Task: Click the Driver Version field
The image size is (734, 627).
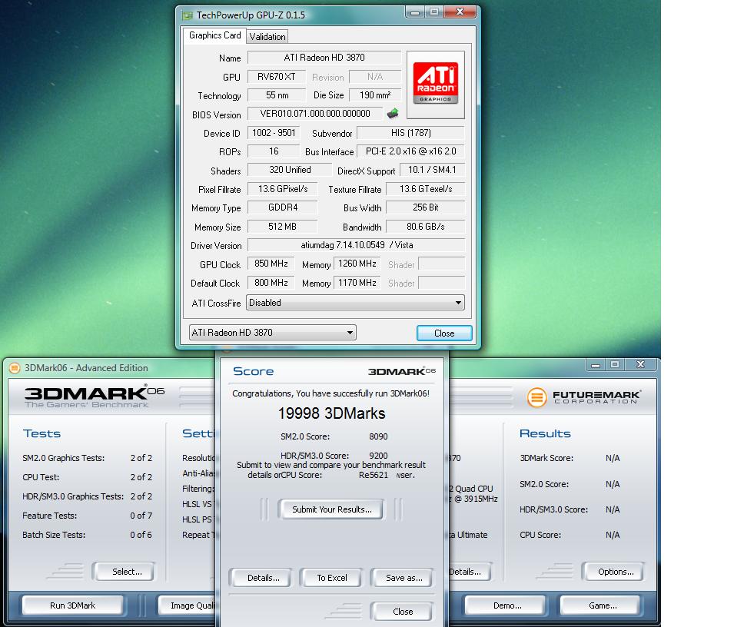Action: (356, 245)
